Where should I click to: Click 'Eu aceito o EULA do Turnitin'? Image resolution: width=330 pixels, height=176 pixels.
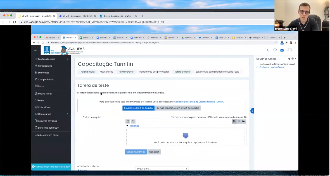pyautogui.click(x=138, y=108)
